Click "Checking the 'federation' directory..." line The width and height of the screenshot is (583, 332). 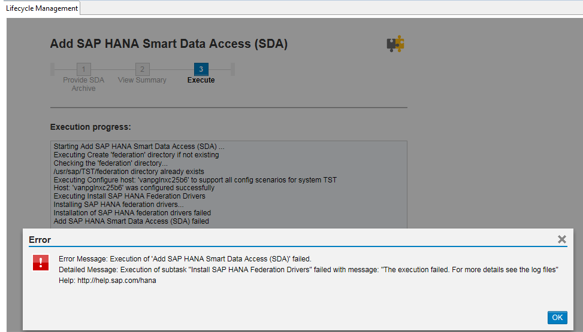pyautogui.click(x=111, y=163)
